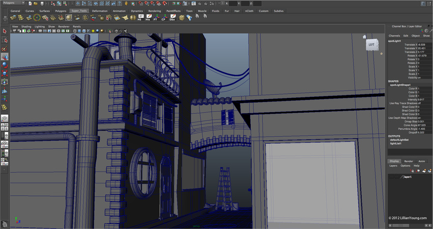Toggle the lock selection padlock icon

point(126,4)
